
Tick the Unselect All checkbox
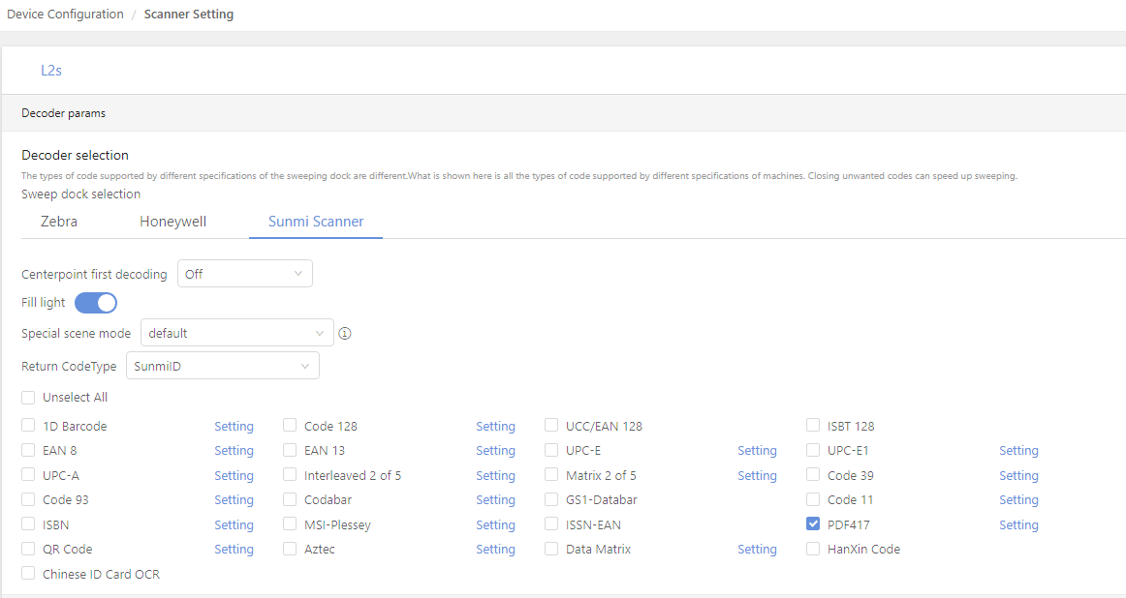coord(28,397)
